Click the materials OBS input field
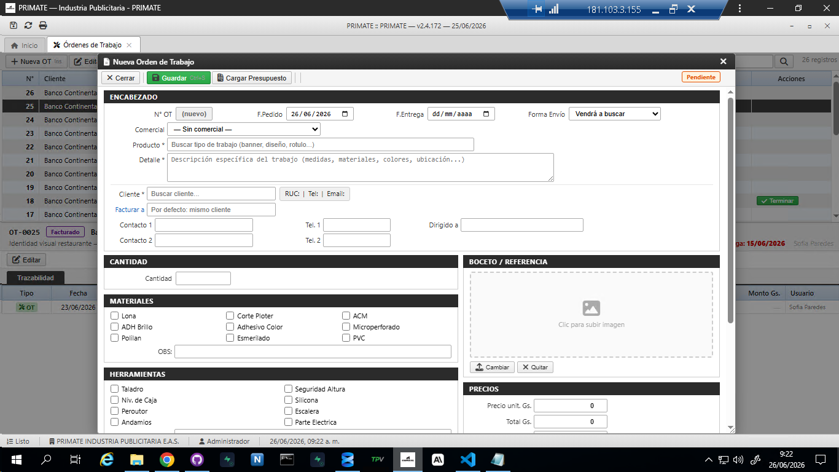Screen dimensions: 839x472 [x=313, y=352]
